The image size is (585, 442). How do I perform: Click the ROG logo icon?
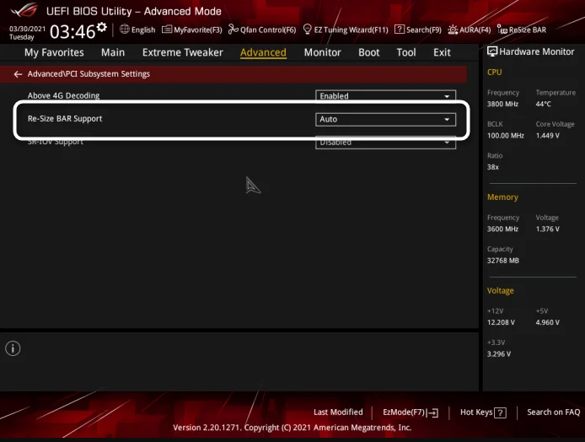[24, 10]
